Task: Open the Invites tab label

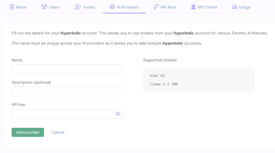Action: (89, 7)
